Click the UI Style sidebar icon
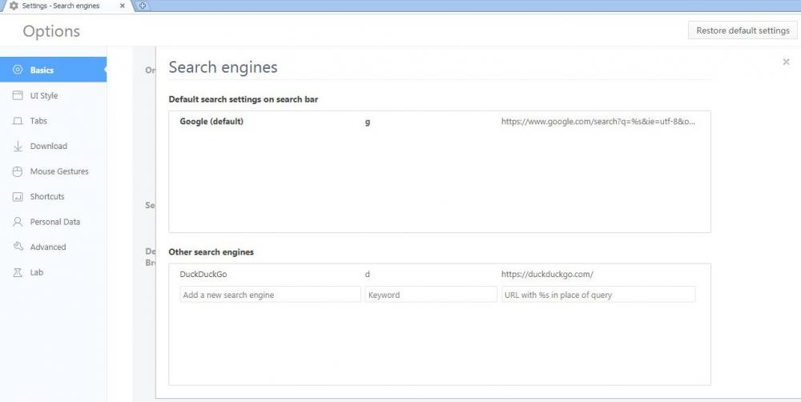Screen dimensions: 801x402 pos(18,96)
